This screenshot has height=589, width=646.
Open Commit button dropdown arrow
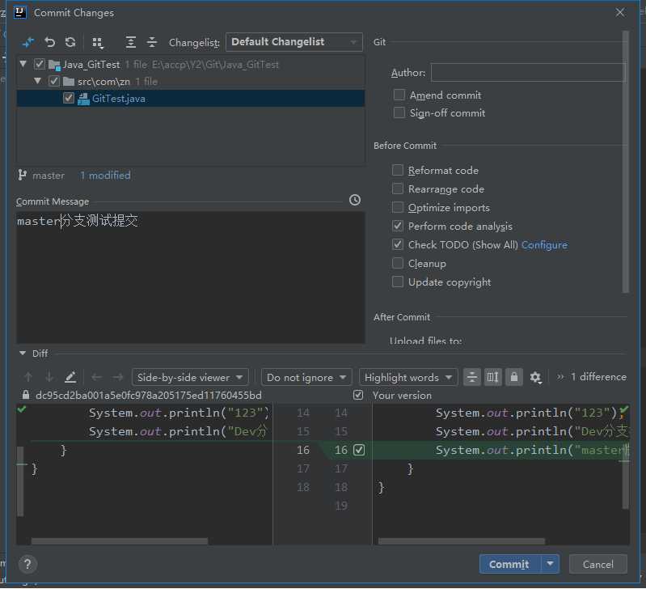[x=550, y=564]
